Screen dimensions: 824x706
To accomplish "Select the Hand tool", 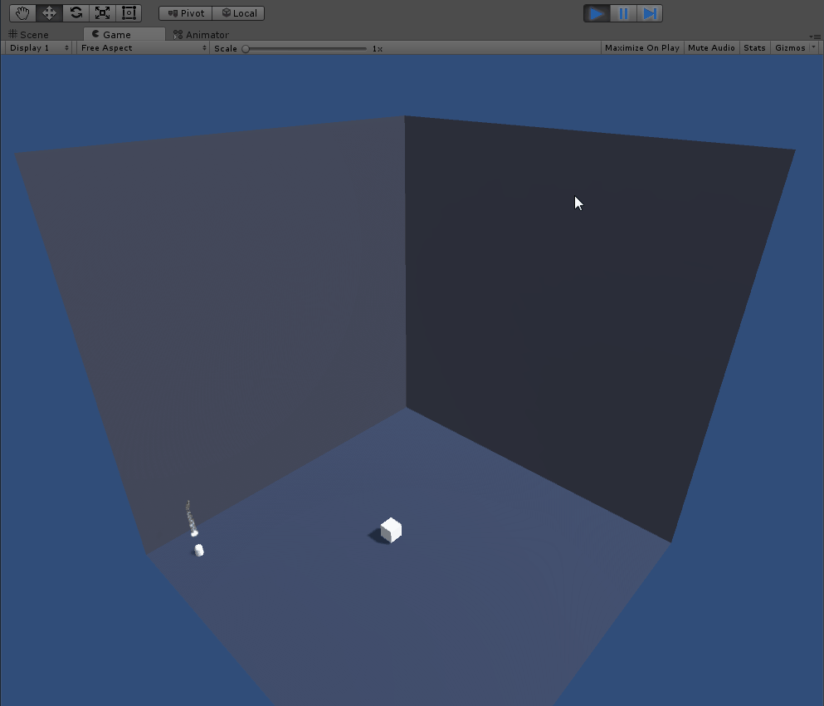I will pos(22,13).
